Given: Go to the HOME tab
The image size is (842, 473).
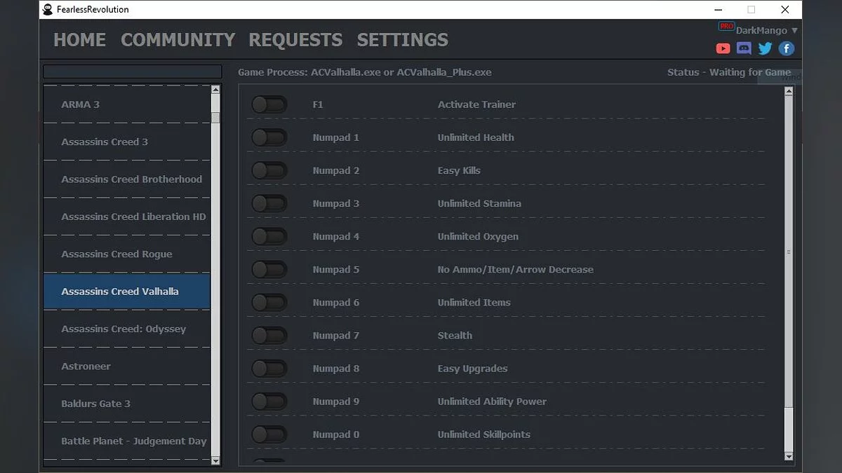Looking at the screenshot, I should 80,40.
